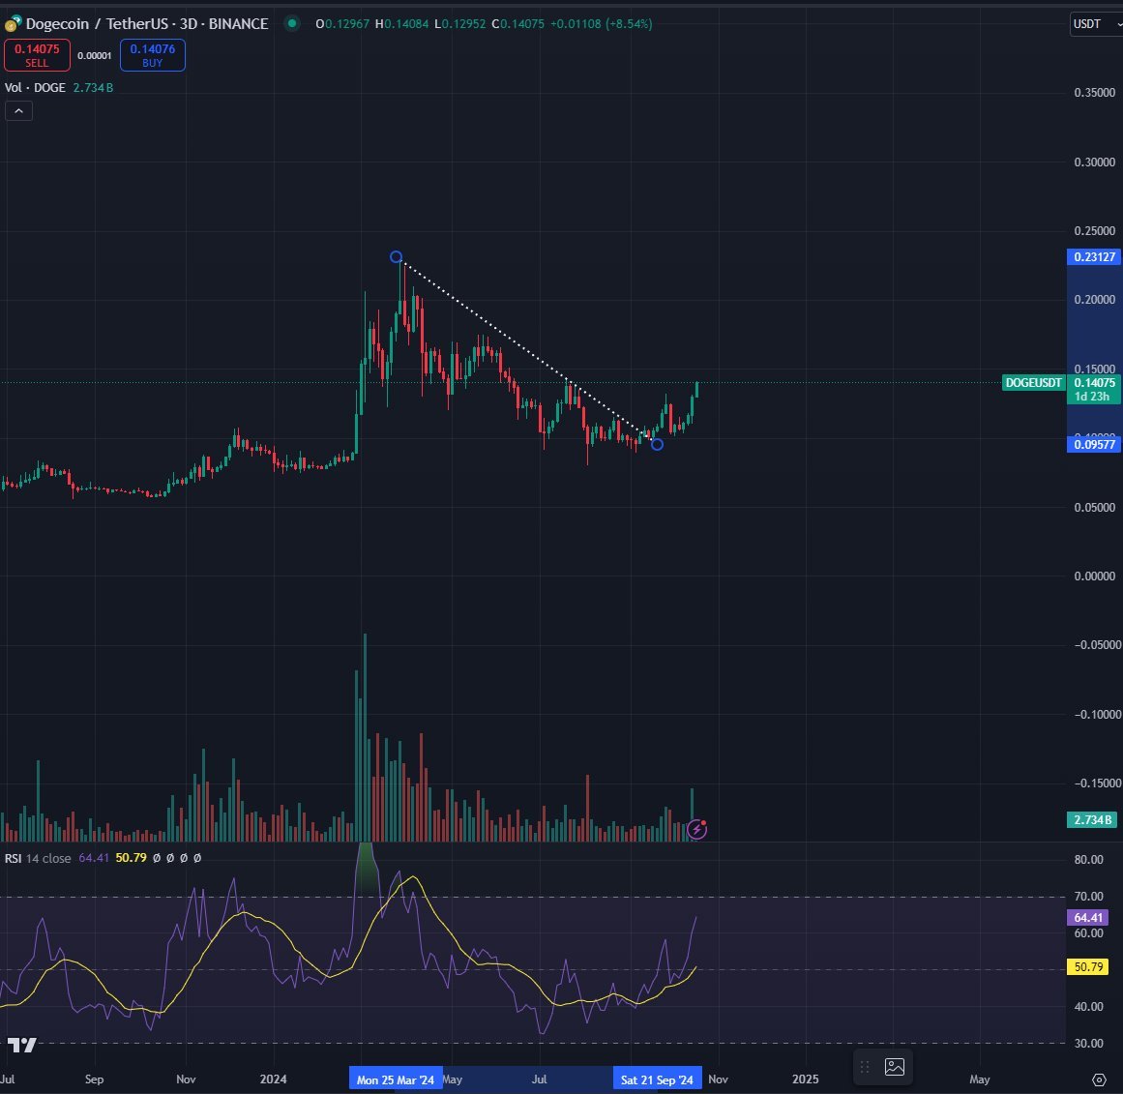Viewport: 1123px width, 1094px height.
Task: Click the 0.23127 price label on axis
Action: [x=1094, y=256]
